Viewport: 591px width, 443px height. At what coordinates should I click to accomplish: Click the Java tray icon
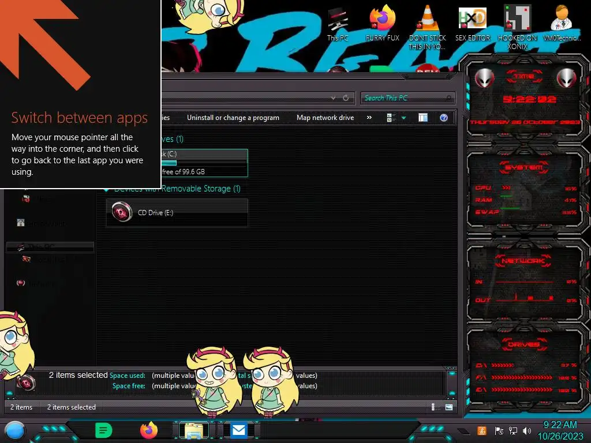coord(481,430)
